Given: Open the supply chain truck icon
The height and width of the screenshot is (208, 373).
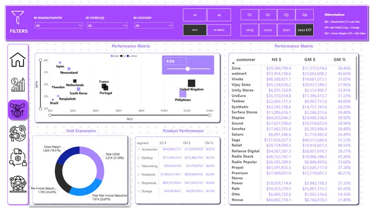Looking at the screenshot, I should 18,158.
